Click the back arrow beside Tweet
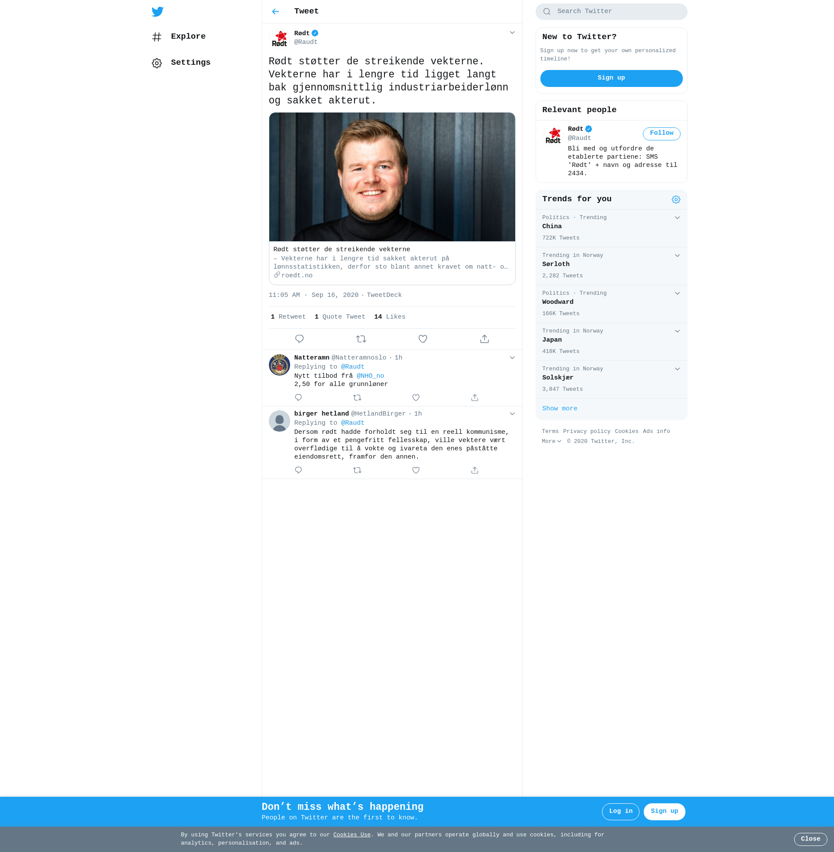The width and height of the screenshot is (834, 852). pos(275,11)
